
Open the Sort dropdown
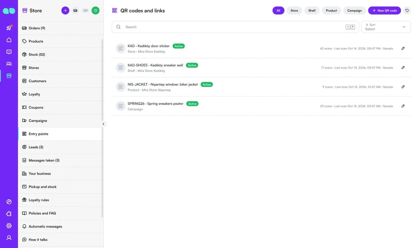tap(386, 27)
